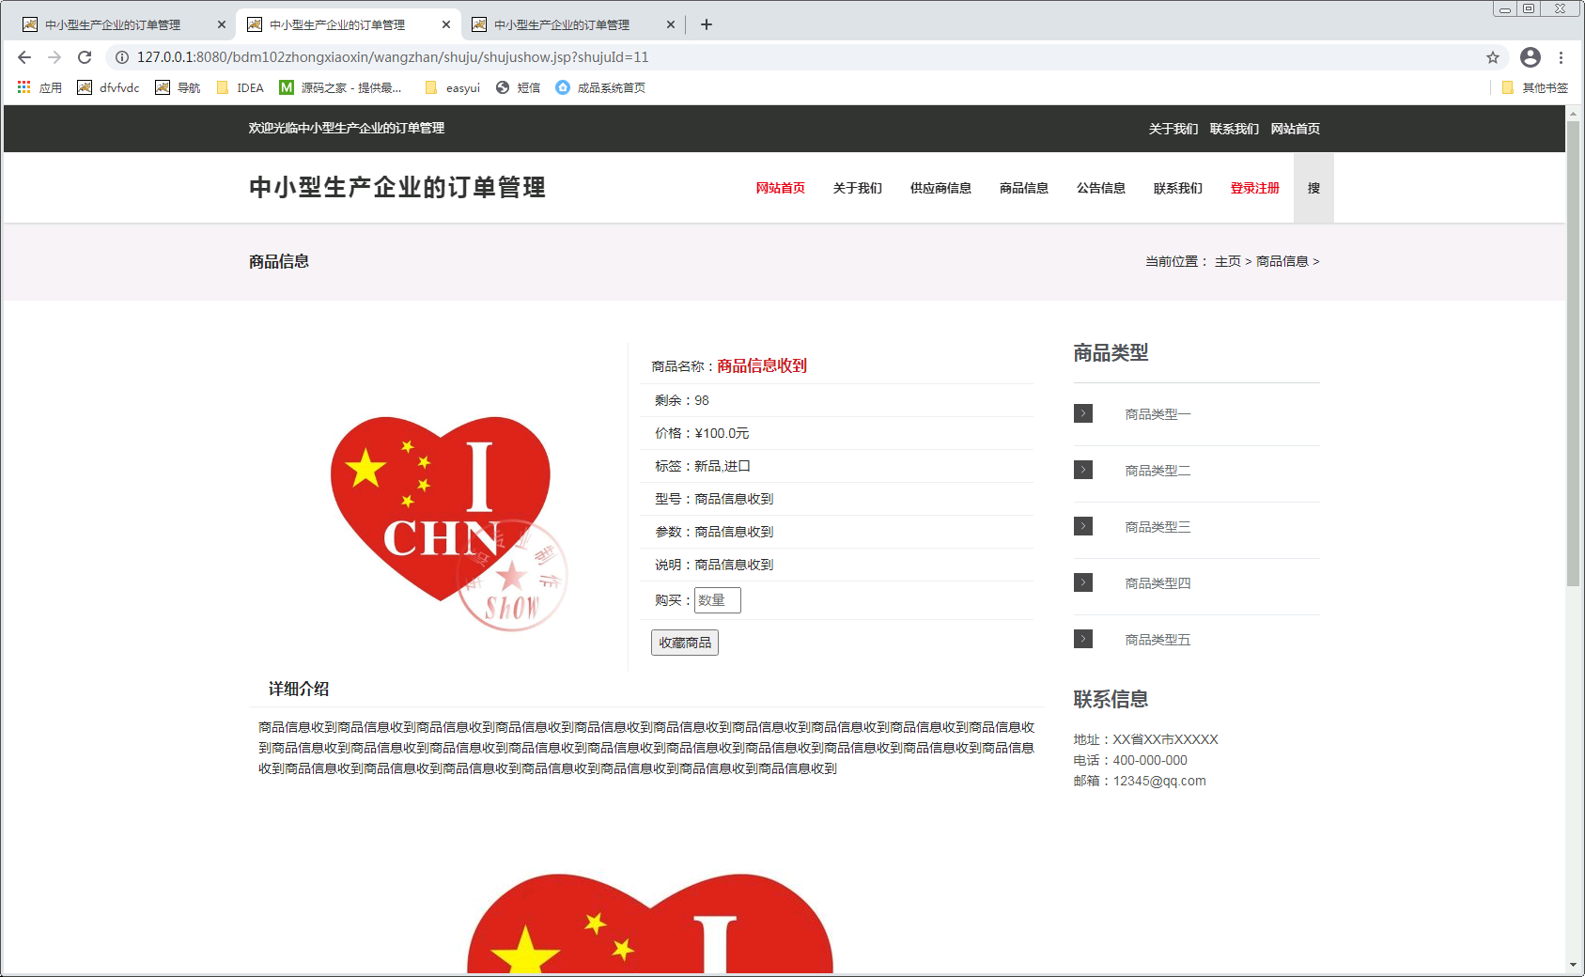Open the dfvfvdc bookmark
This screenshot has width=1585, height=977.
coord(108,87)
